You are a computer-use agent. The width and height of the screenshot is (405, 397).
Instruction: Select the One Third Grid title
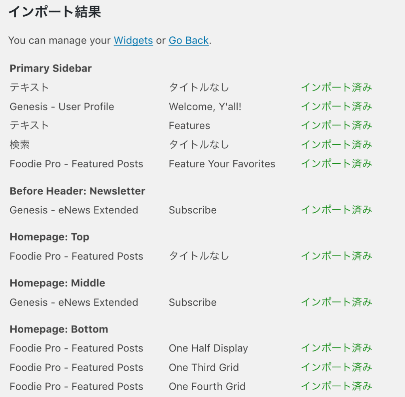[x=204, y=368]
